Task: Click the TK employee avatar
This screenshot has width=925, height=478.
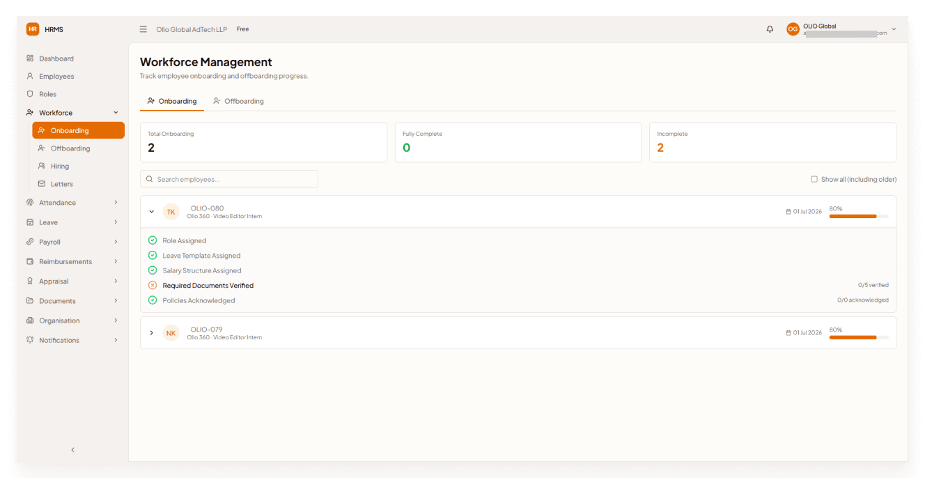Action: tap(171, 212)
